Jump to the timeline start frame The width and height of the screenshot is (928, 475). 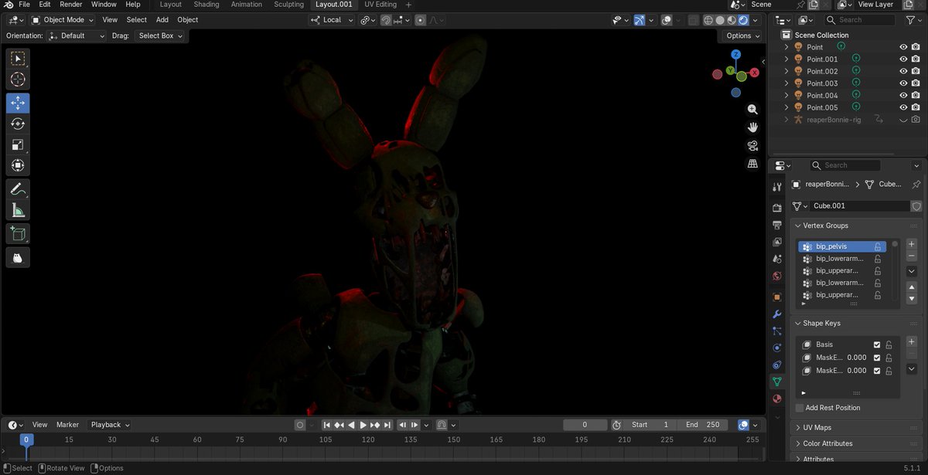click(326, 425)
